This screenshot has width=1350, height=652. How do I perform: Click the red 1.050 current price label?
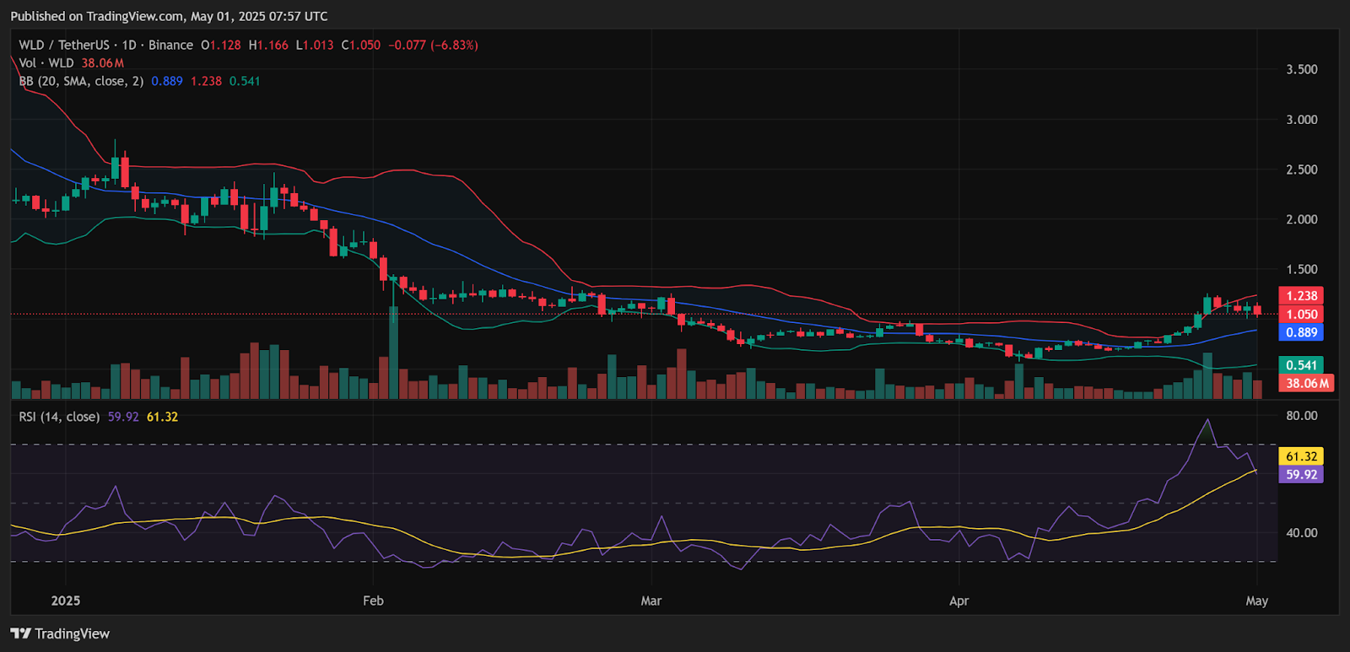1301,314
